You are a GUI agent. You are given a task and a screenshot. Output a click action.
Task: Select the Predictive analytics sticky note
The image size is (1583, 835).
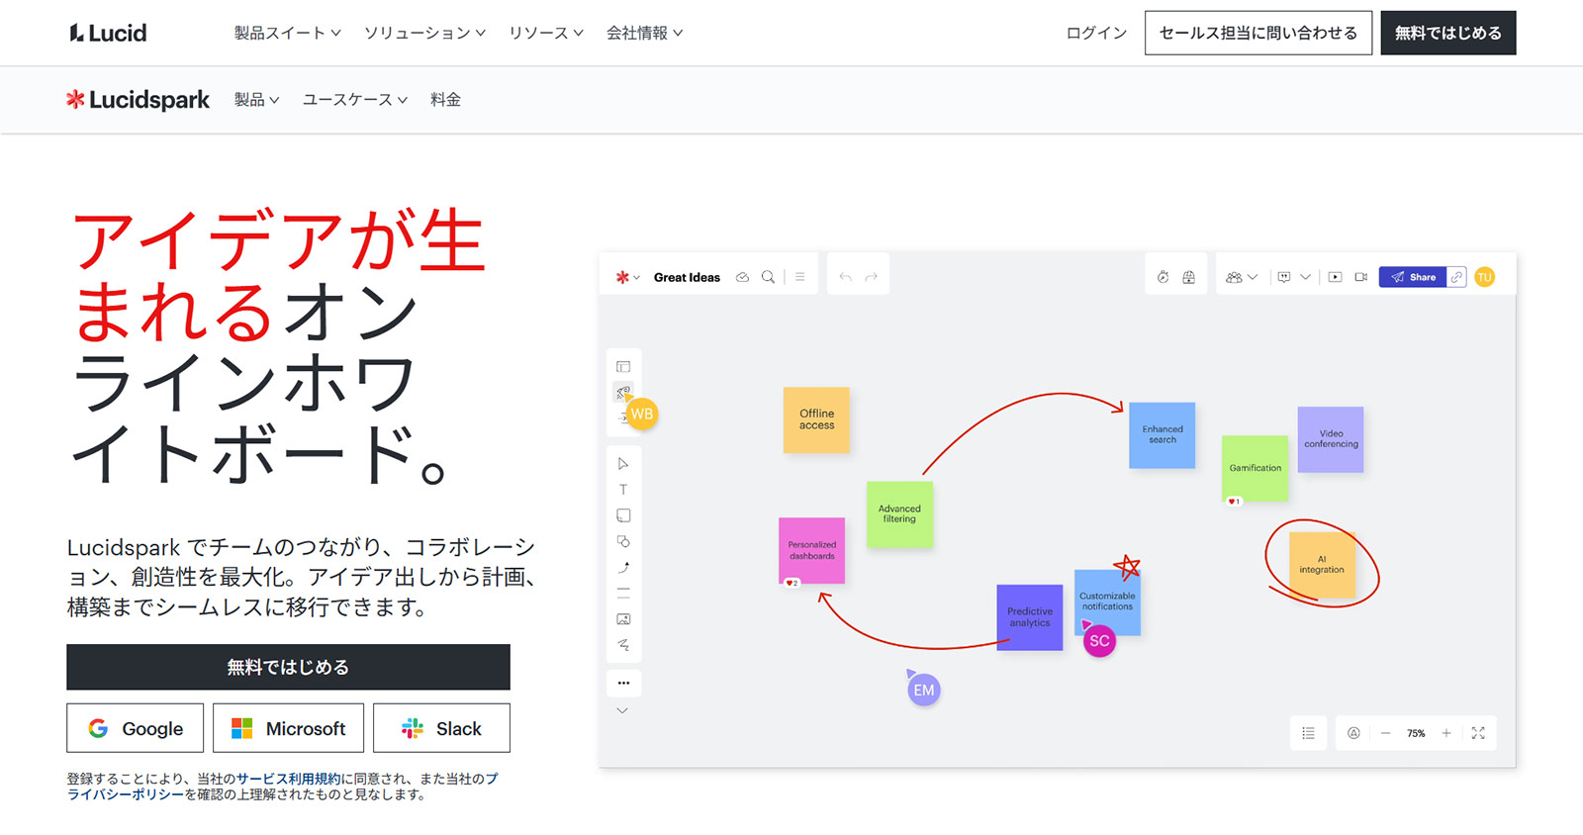click(1030, 617)
